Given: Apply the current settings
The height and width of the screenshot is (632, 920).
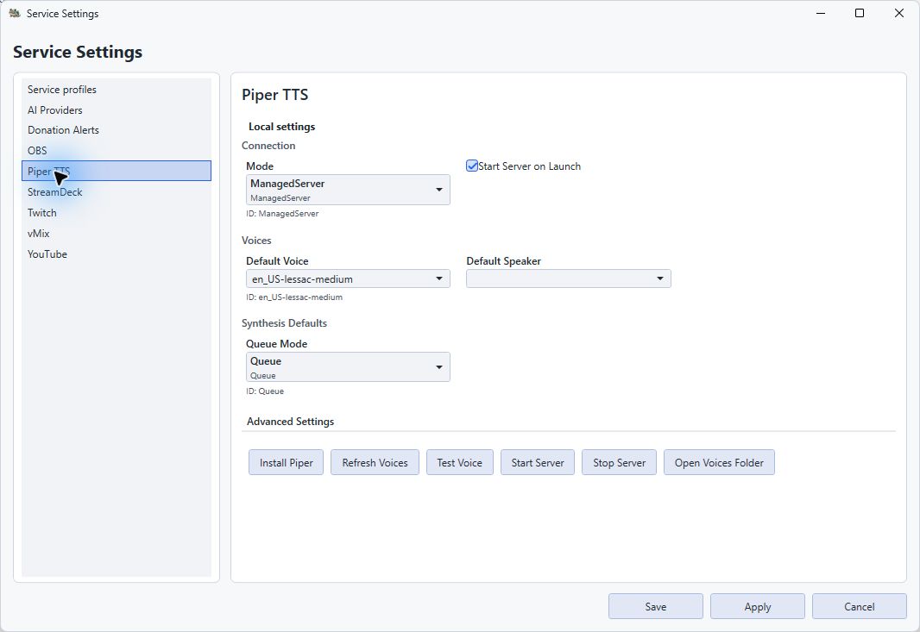Looking at the screenshot, I should pyautogui.click(x=758, y=607).
